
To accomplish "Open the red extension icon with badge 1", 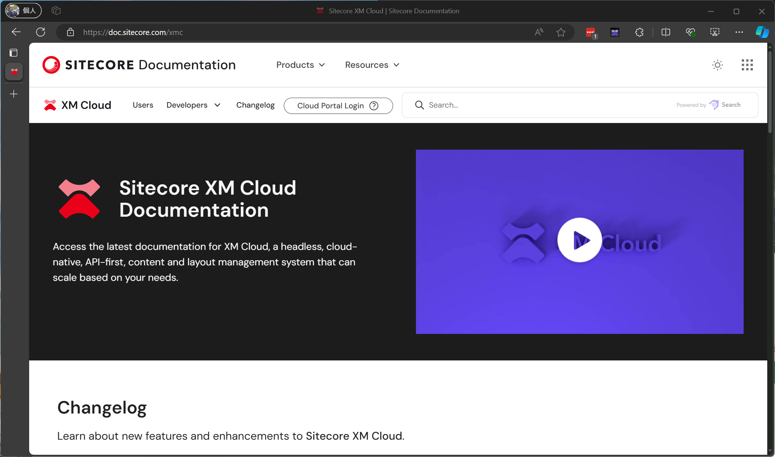I will [591, 32].
